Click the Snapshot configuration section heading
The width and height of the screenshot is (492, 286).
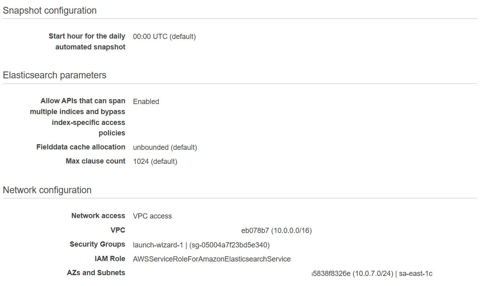click(50, 11)
